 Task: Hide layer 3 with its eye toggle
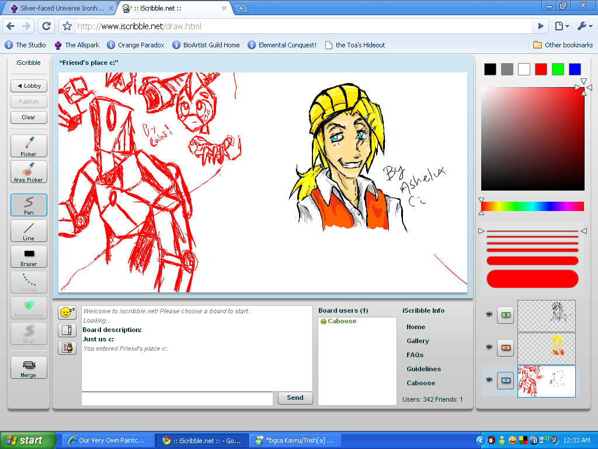click(x=489, y=315)
